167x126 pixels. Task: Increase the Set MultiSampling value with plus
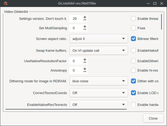click(85, 27)
